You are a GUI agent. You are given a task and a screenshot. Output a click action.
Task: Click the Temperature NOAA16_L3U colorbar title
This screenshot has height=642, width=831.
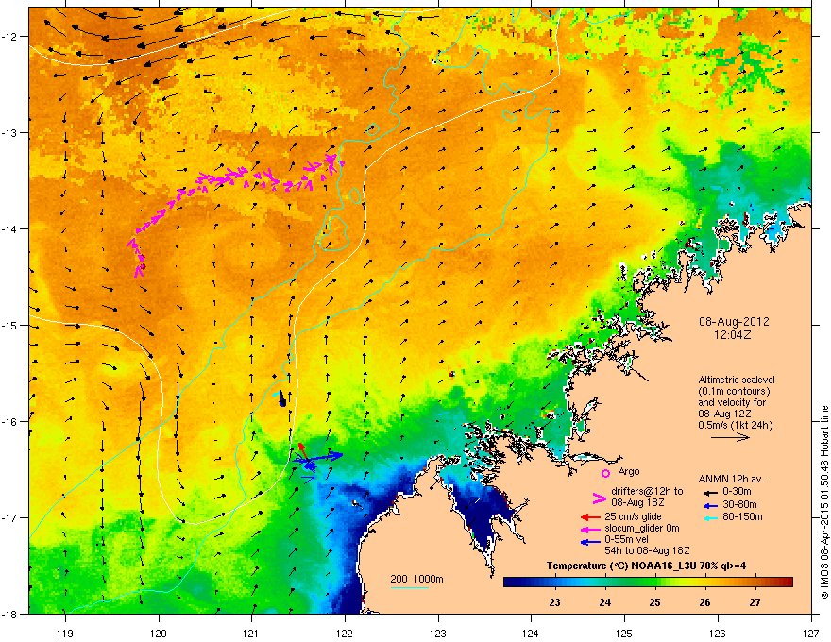point(646,566)
